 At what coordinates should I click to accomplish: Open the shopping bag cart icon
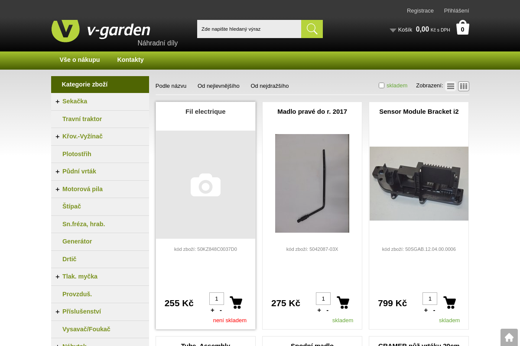[x=463, y=28]
